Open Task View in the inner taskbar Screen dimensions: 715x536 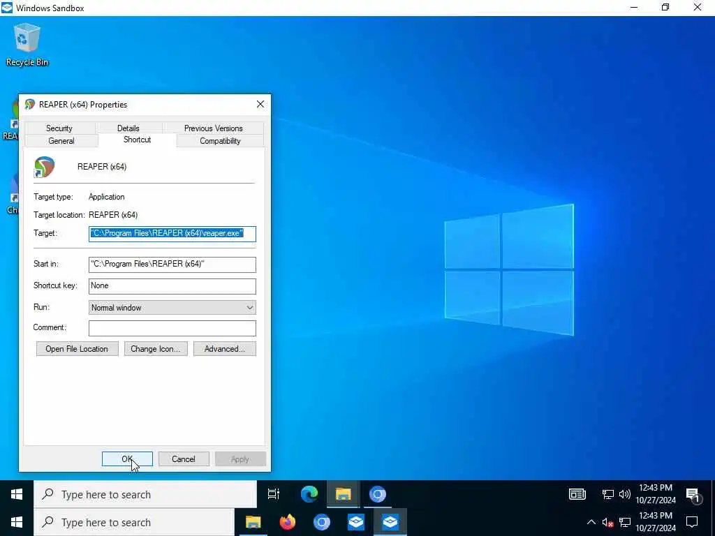tap(274, 494)
